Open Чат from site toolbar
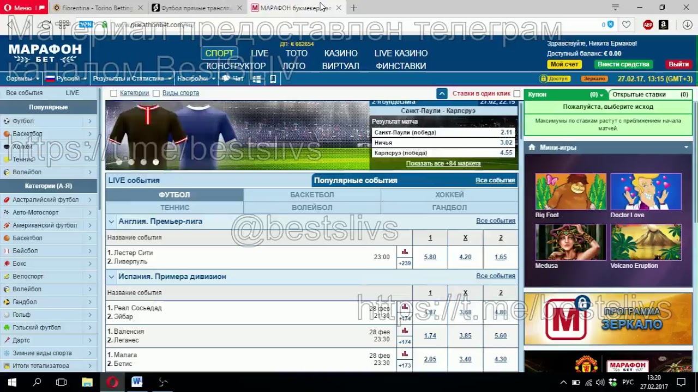Screen dimensions: 698x392 tap(233, 78)
